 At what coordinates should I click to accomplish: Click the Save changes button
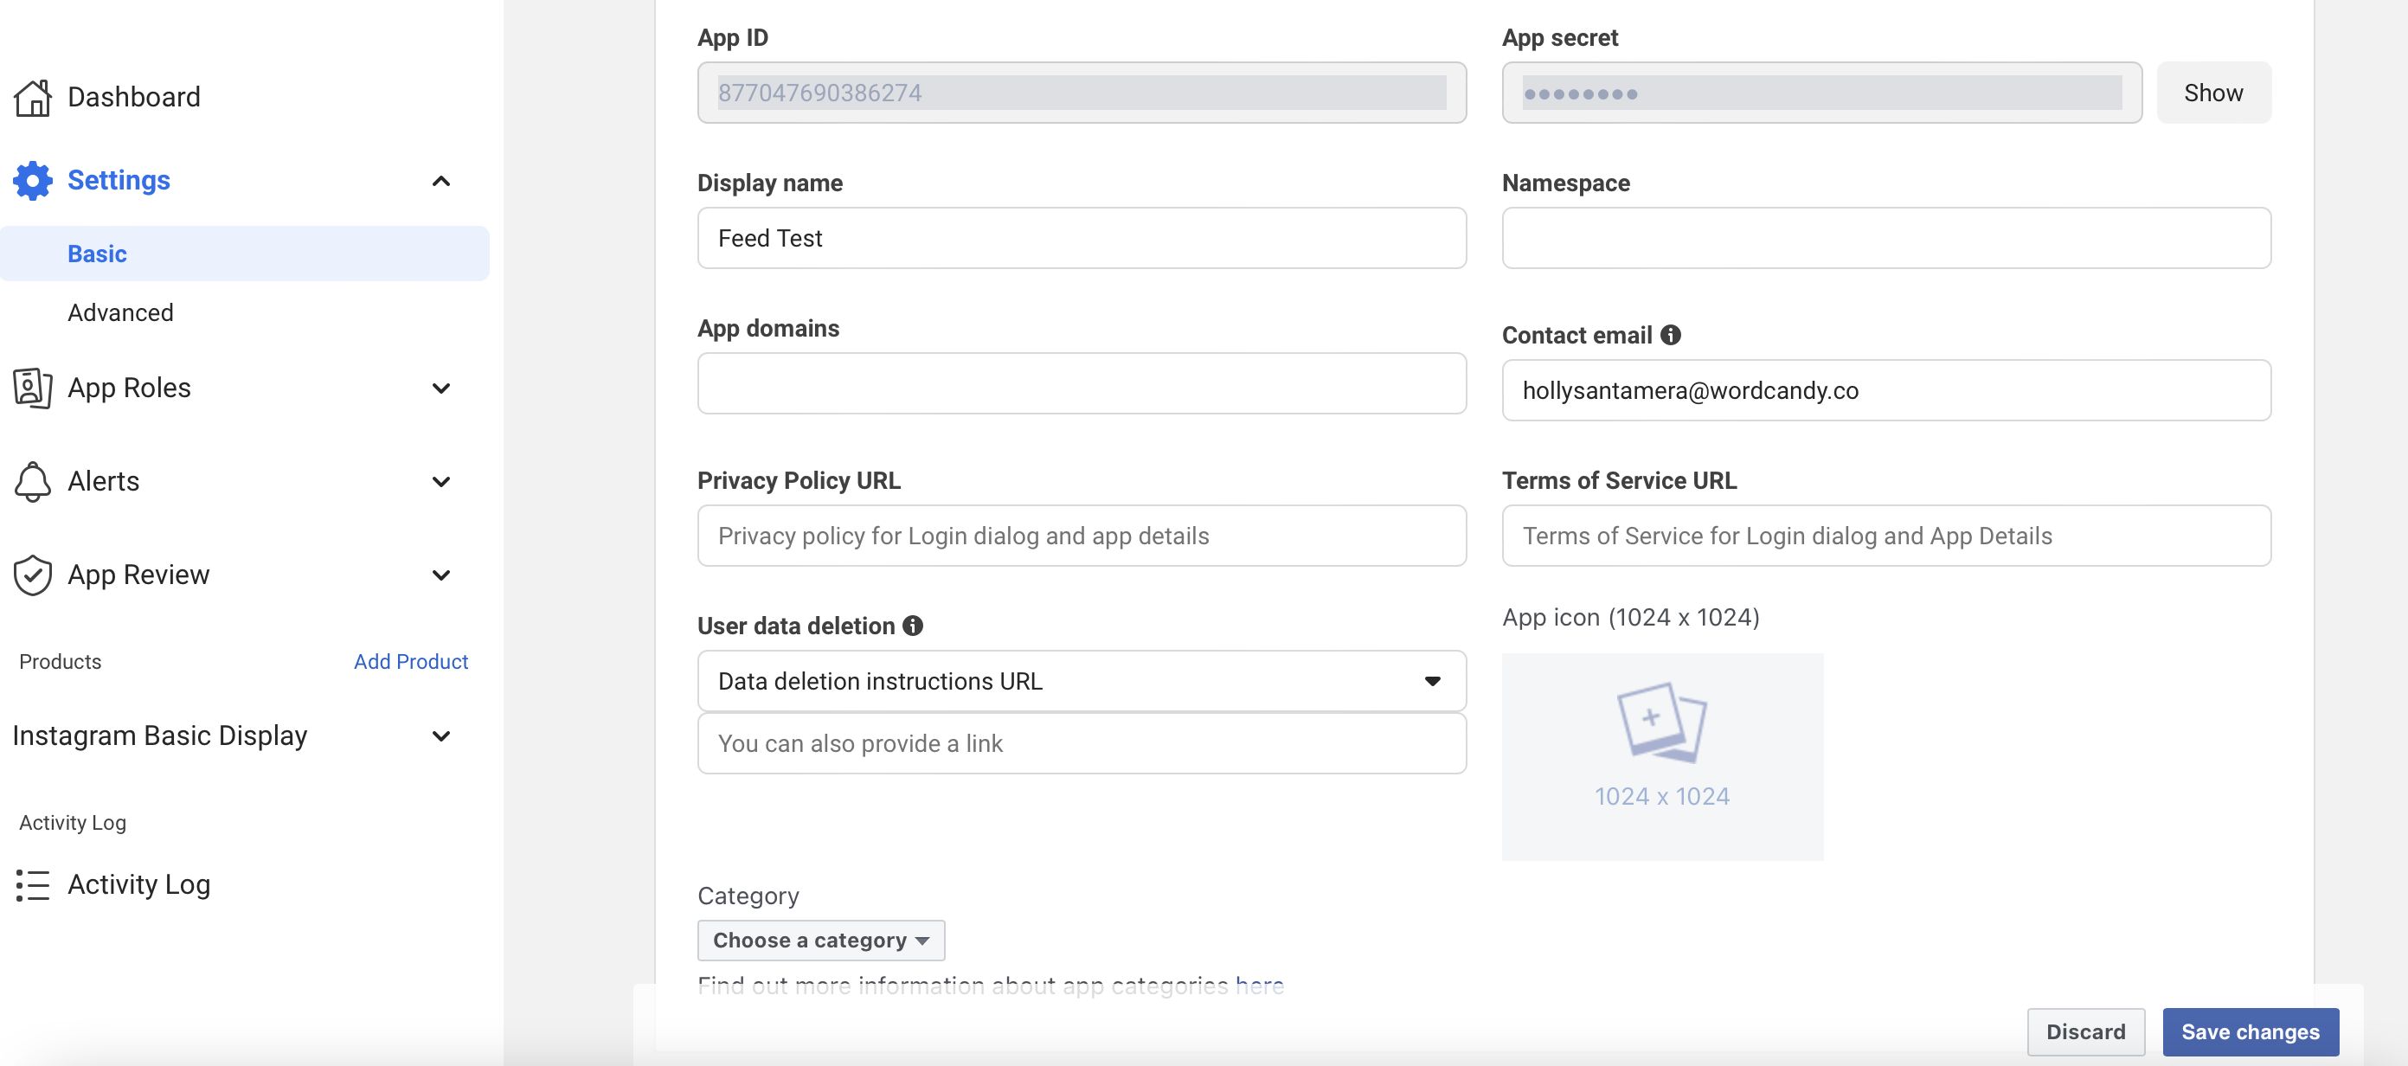2249,1031
